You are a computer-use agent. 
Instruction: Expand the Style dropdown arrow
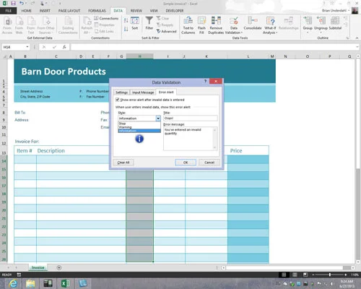coord(158,118)
